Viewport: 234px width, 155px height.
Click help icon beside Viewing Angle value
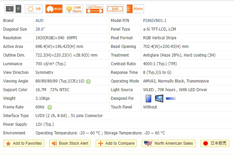[x=88, y=81]
